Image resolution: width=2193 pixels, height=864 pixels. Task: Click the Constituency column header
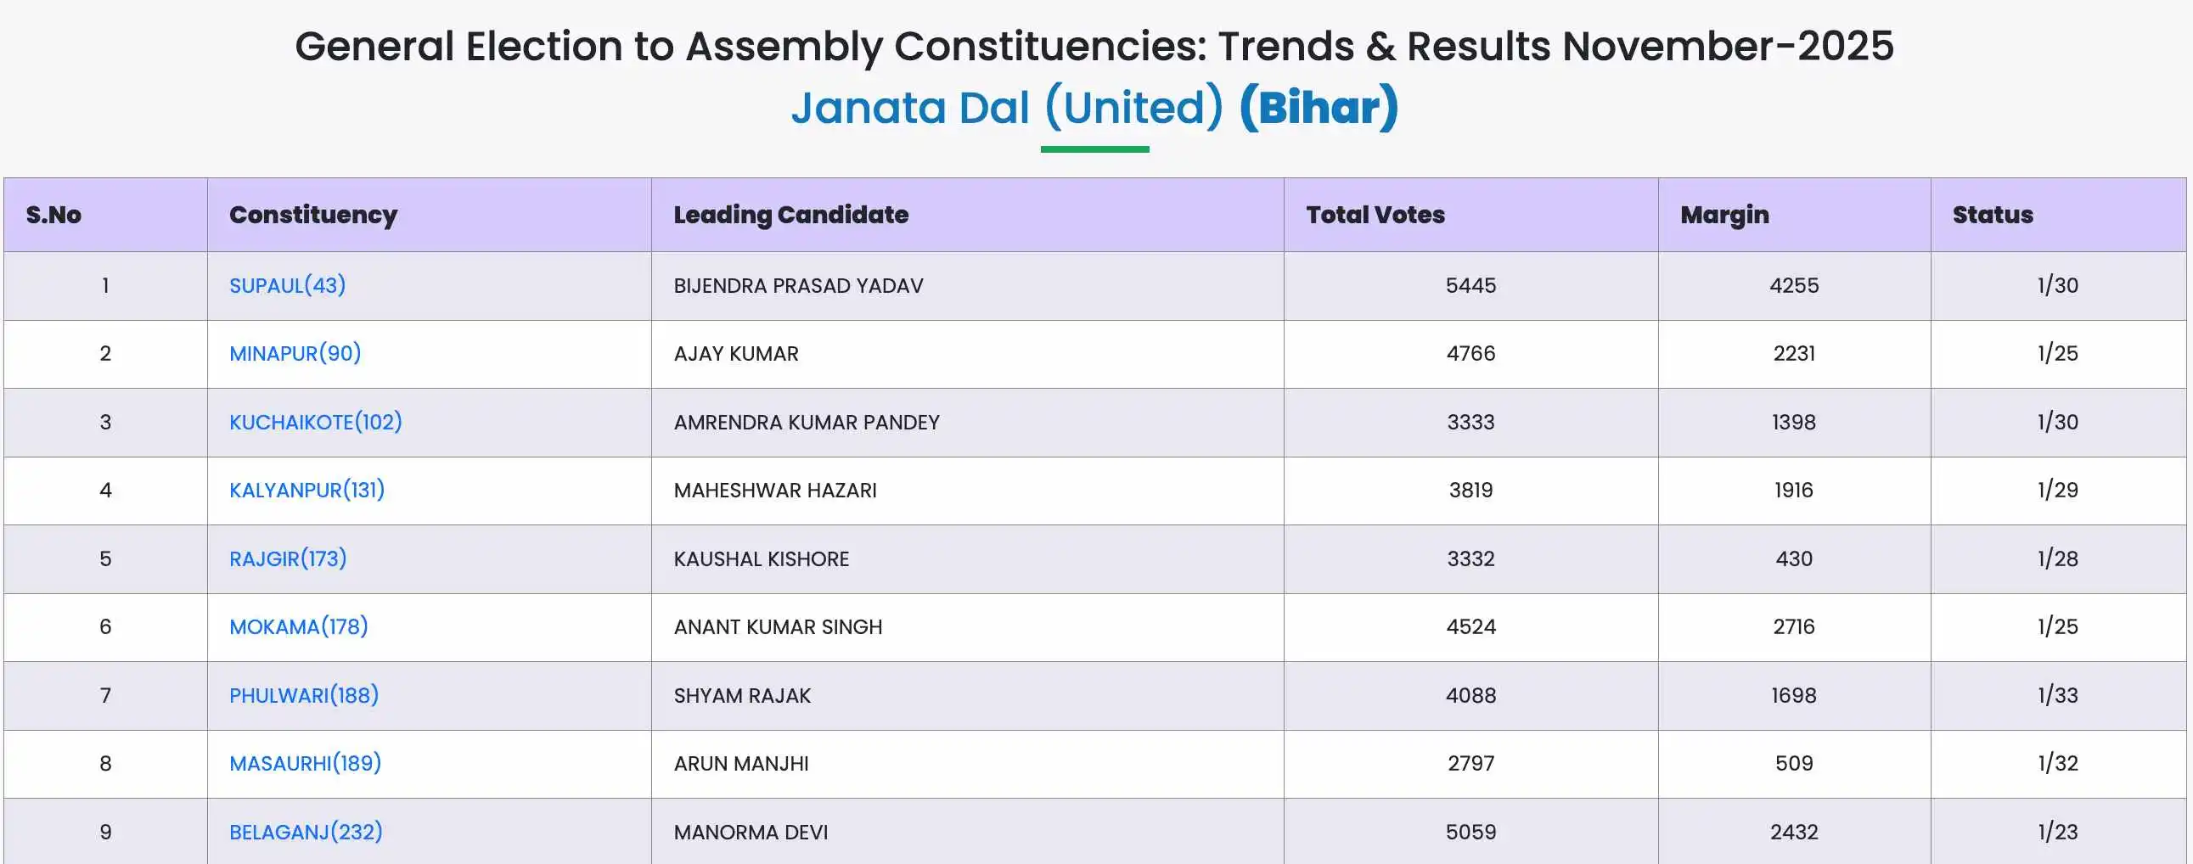click(x=313, y=215)
